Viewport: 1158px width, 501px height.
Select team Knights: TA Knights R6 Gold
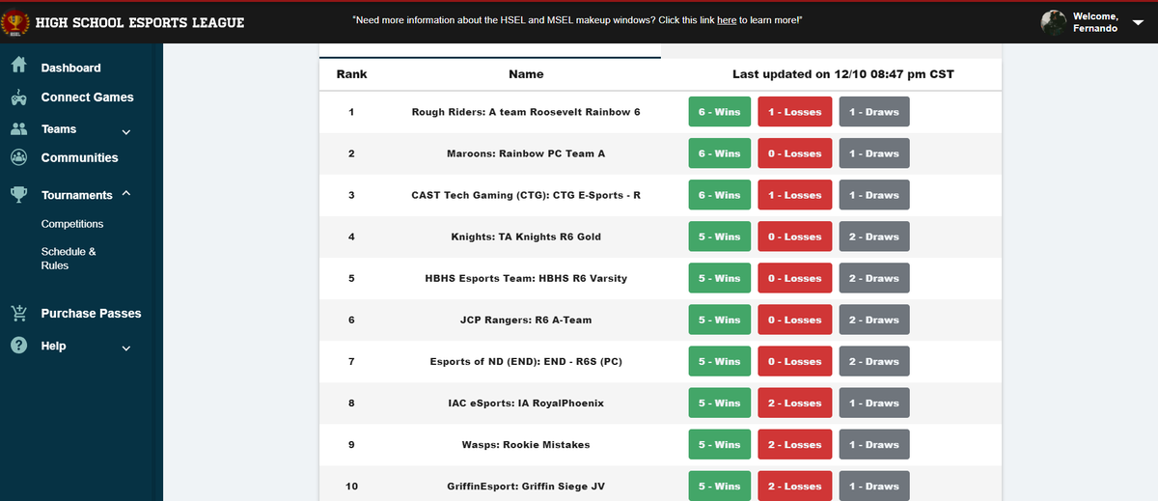(x=526, y=237)
